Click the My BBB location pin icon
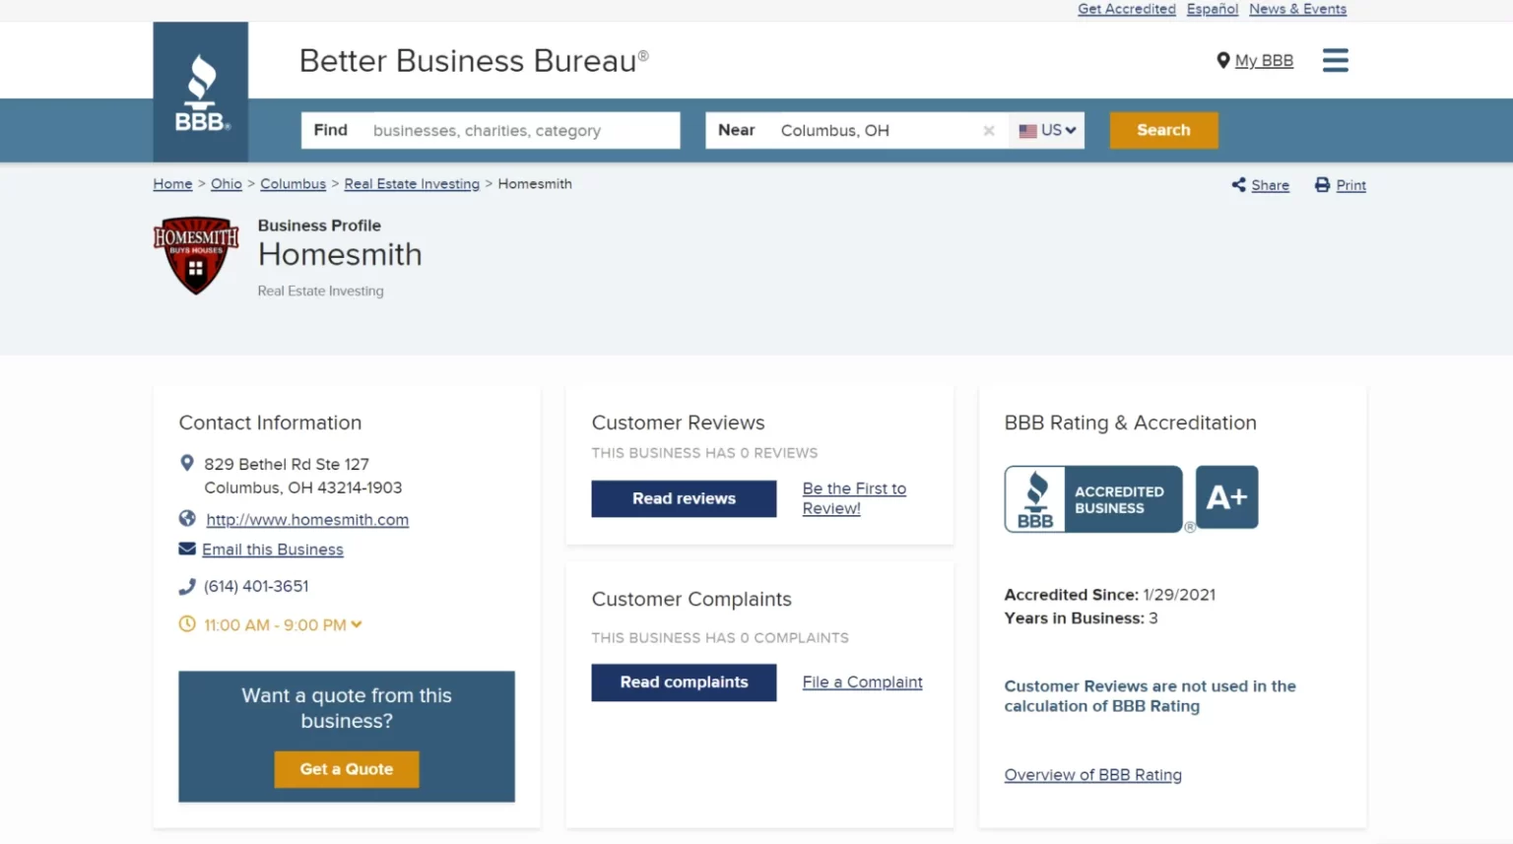The width and height of the screenshot is (1513, 844). 1222,61
